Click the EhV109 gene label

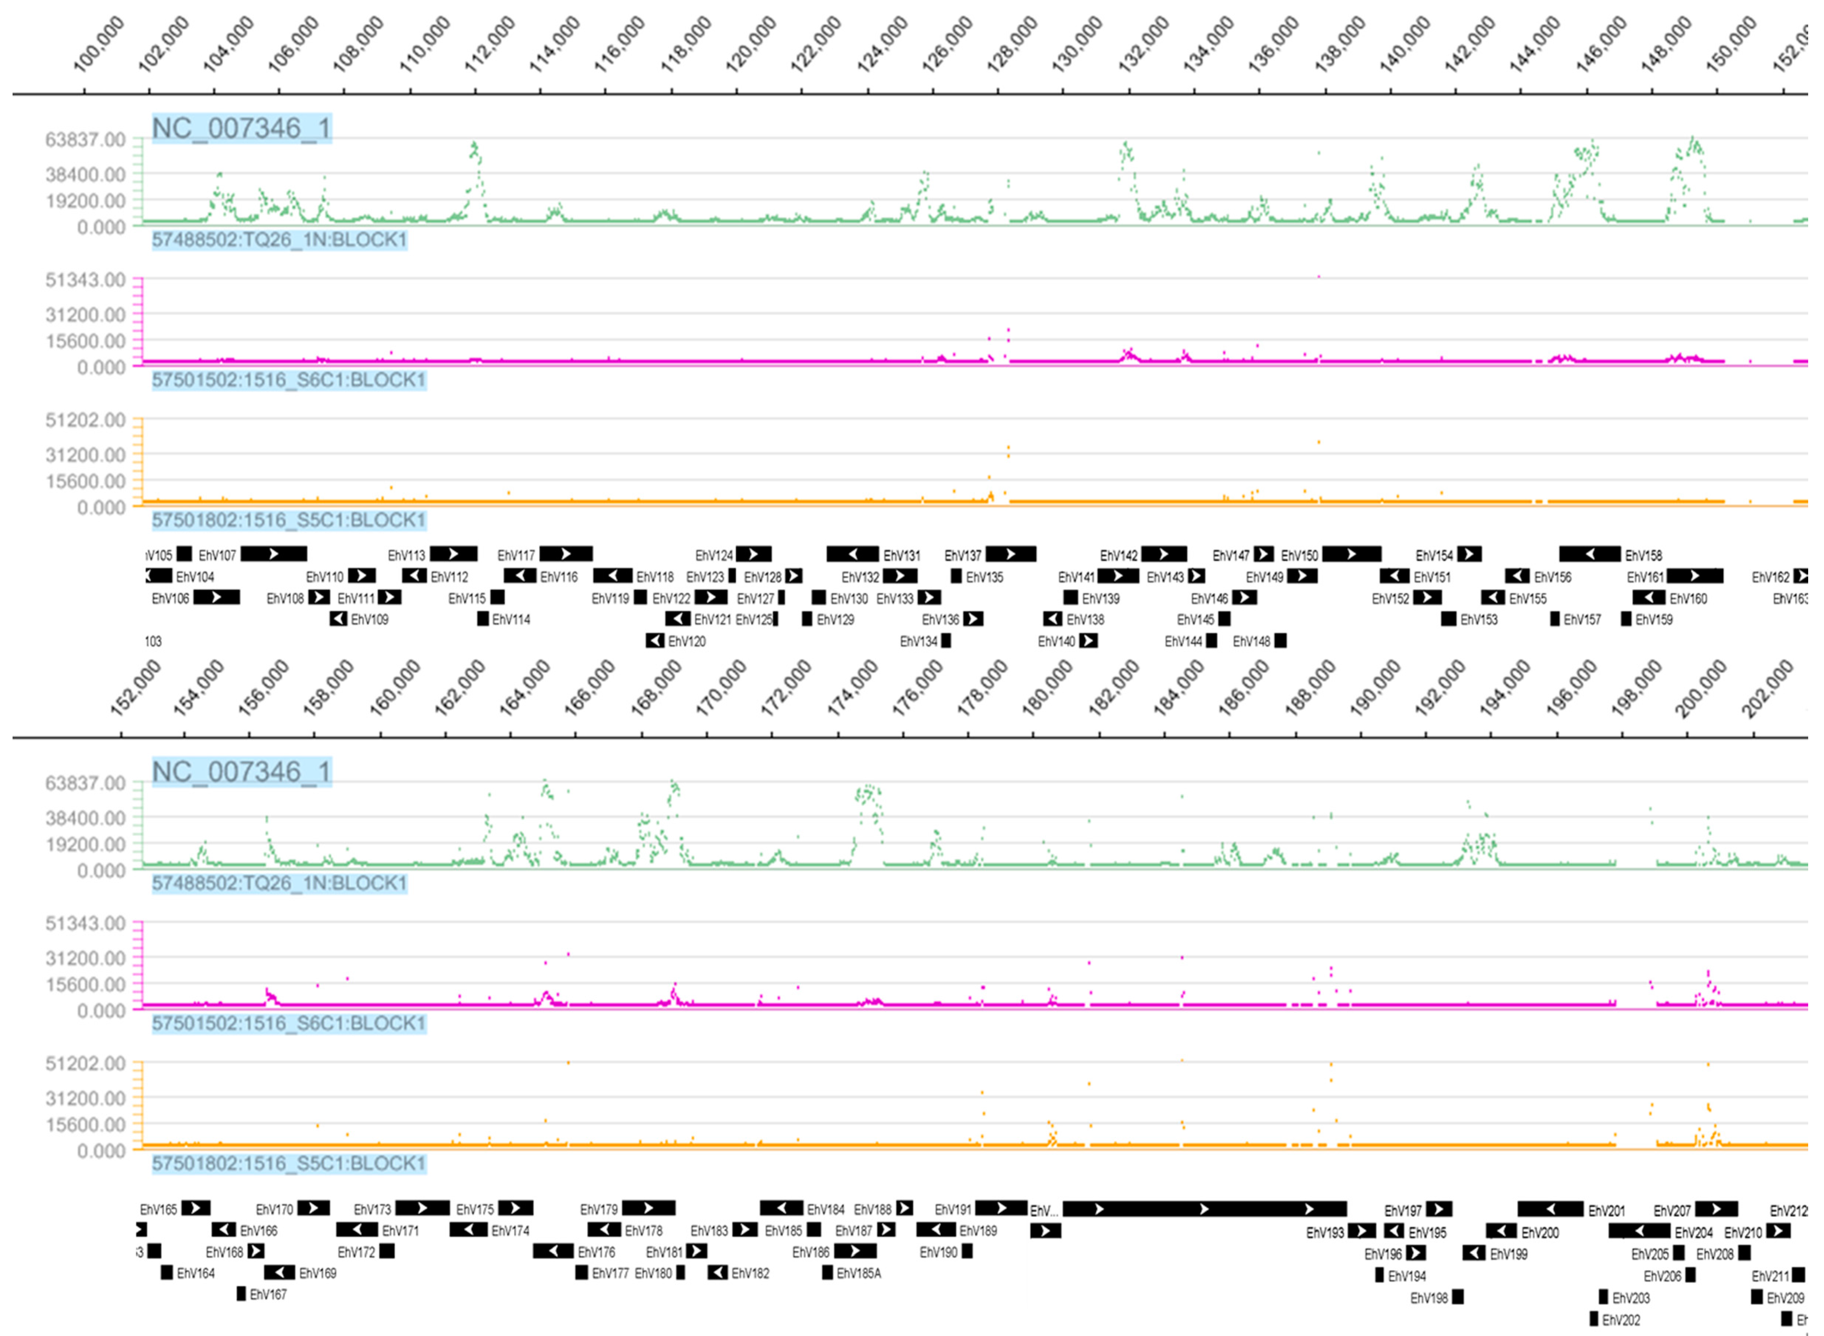370,620
